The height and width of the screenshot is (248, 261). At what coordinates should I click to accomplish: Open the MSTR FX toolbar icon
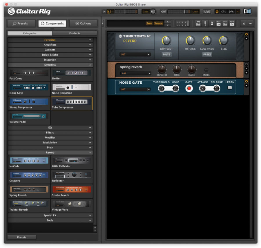[232, 23]
